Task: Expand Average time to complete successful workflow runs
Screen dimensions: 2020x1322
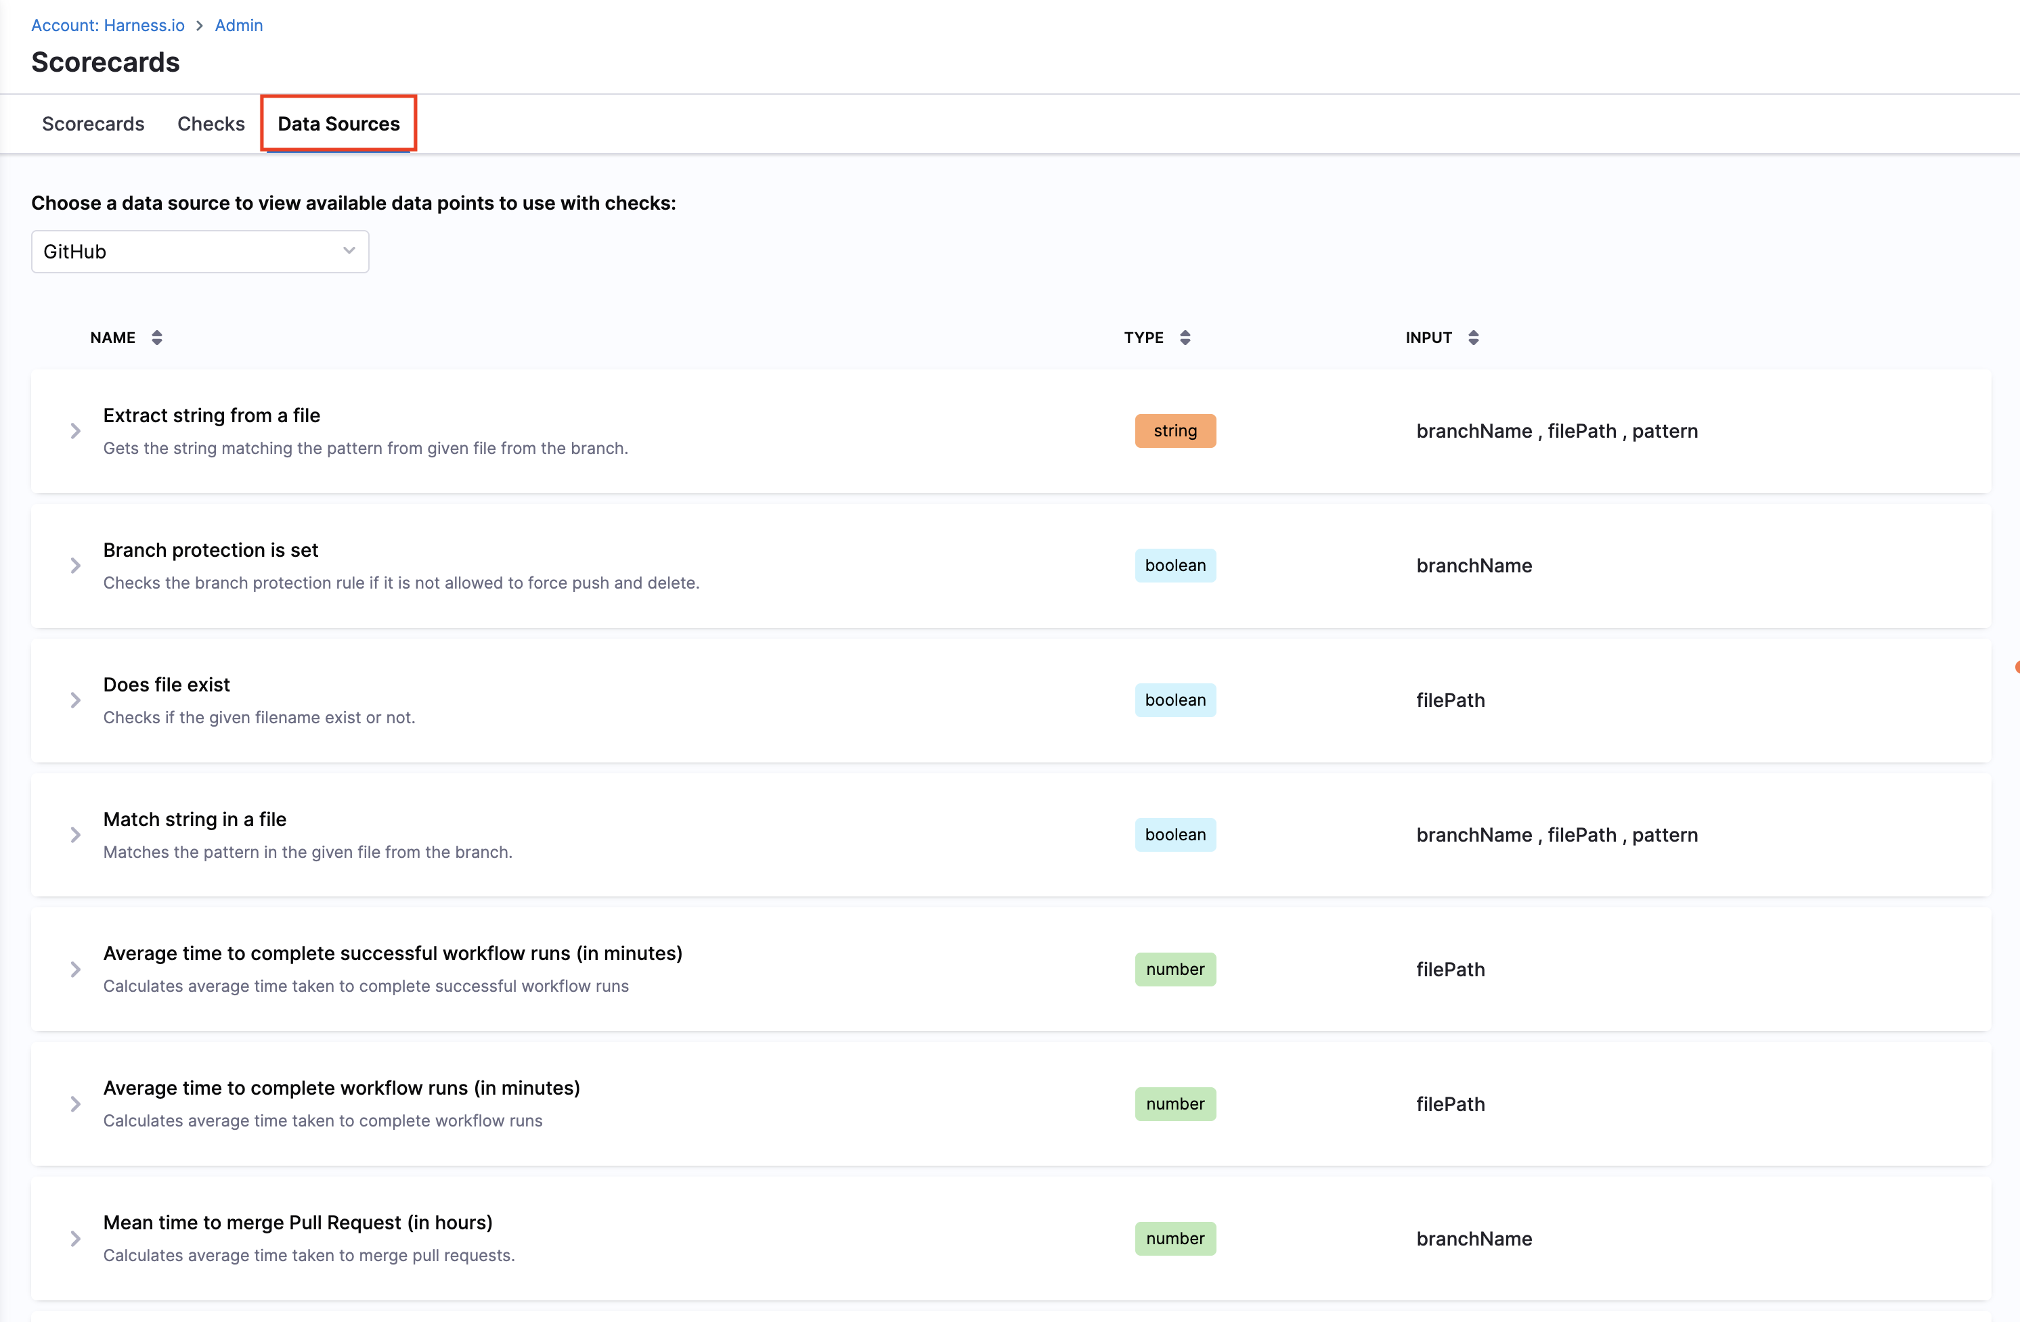Action: (x=76, y=969)
